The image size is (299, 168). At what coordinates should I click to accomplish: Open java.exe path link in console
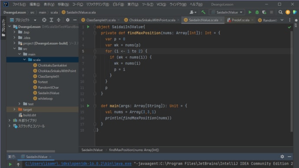[78, 164]
